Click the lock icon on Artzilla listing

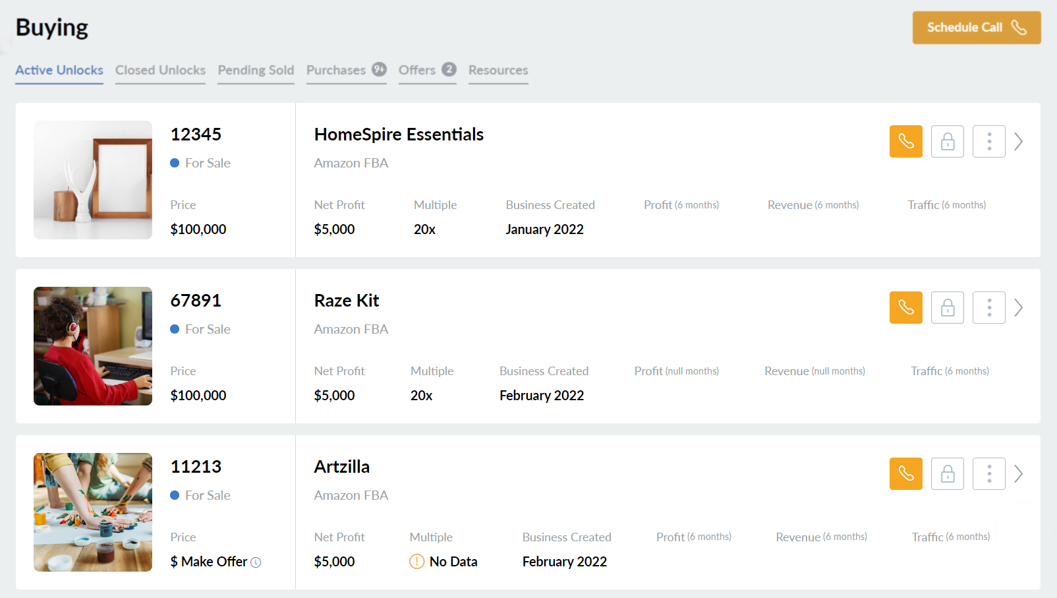(947, 473)
